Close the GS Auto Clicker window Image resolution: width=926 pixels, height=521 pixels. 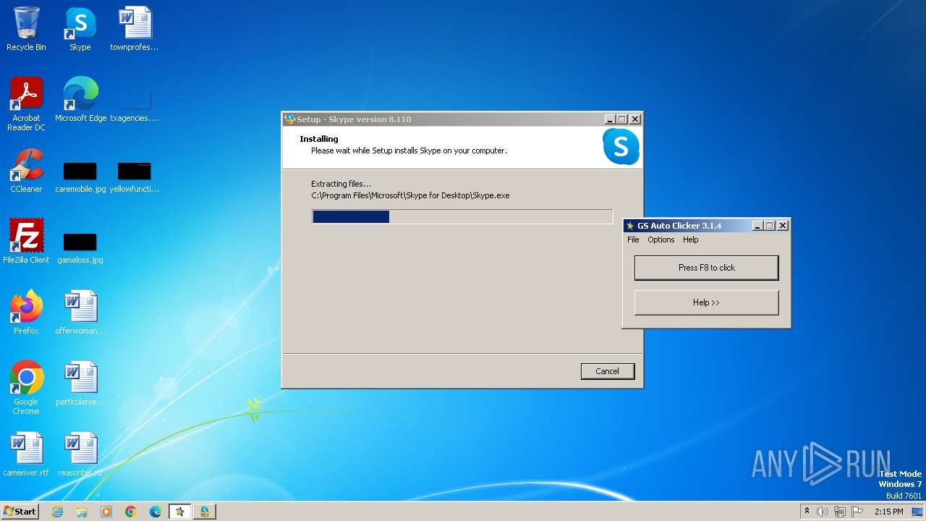point(782,226)
